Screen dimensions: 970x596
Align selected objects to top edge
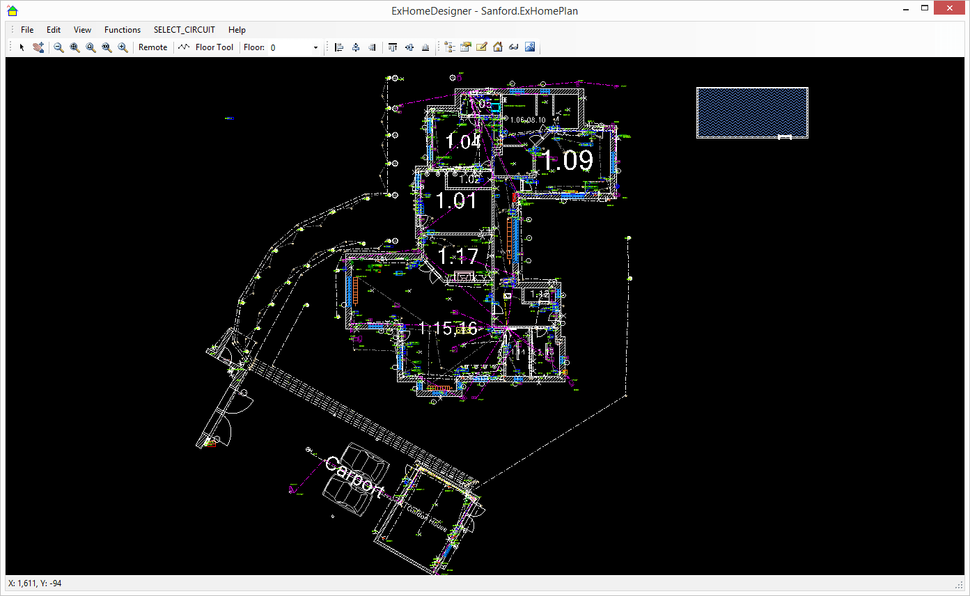click(393, 47)
